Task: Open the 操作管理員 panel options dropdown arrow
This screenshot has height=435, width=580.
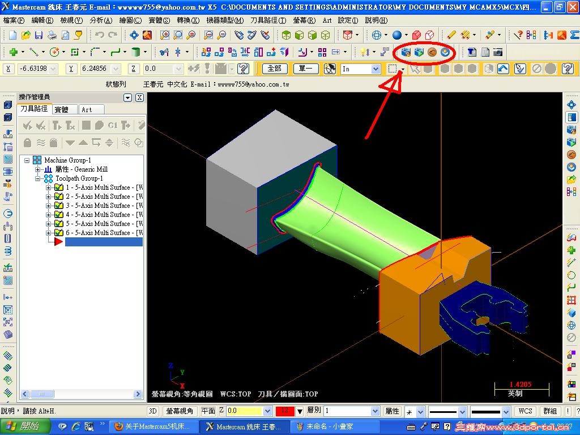Action: pos(127,97)
